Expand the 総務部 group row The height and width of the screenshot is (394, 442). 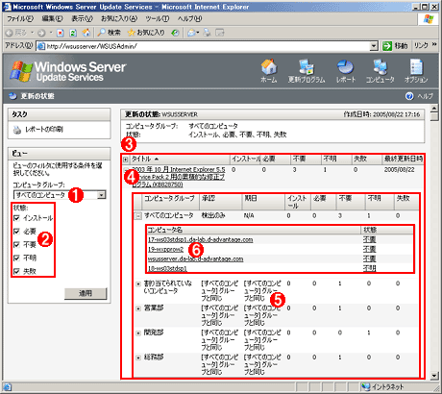pos(138,357)
